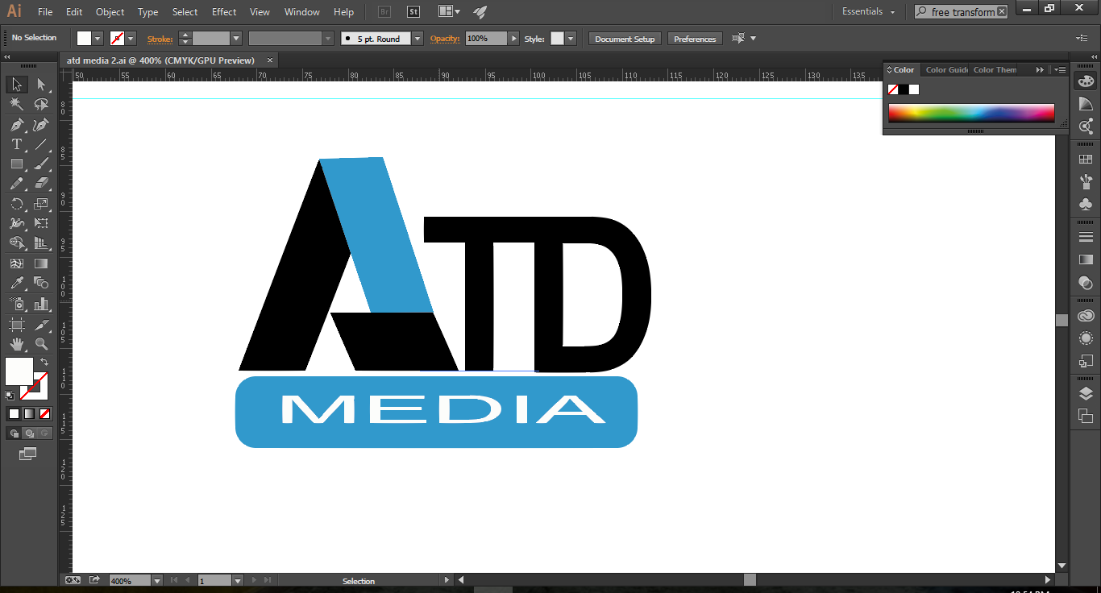The width and height of the screenshot is (1101, 593).
Task: Open the zoom level dropdown at bottom left
Action: click(156, 580)
